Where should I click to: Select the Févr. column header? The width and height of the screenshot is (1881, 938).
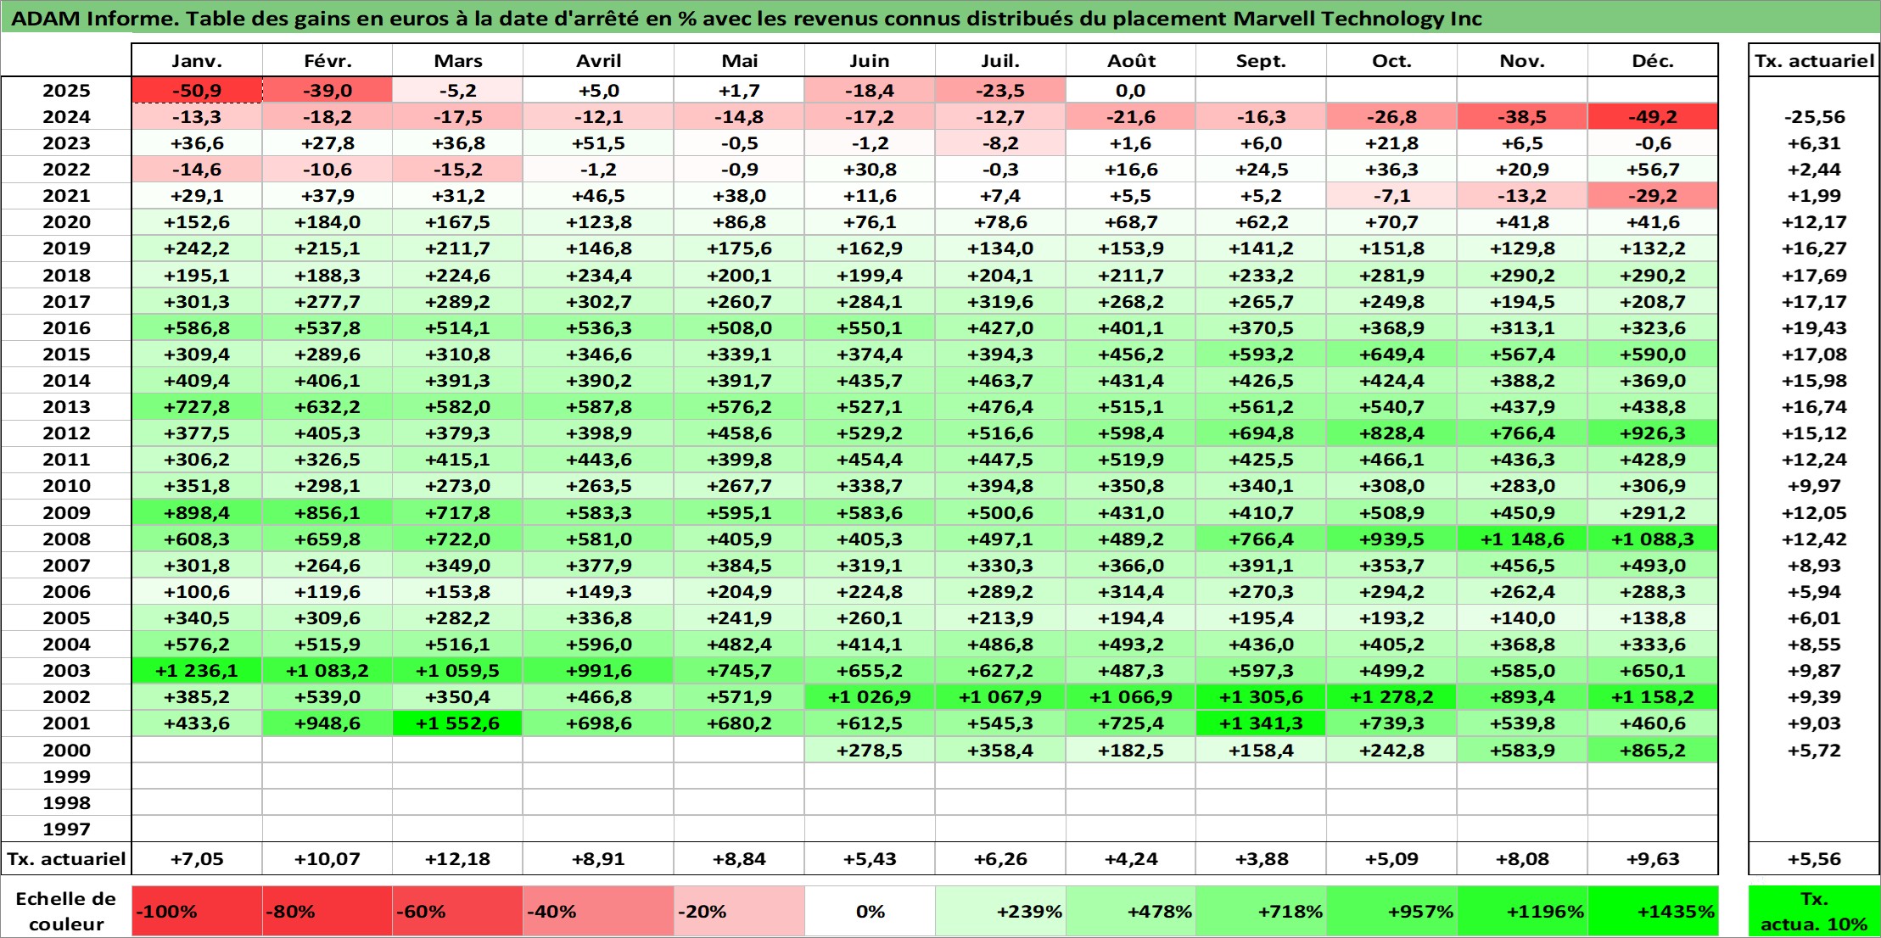pos(327,60)
